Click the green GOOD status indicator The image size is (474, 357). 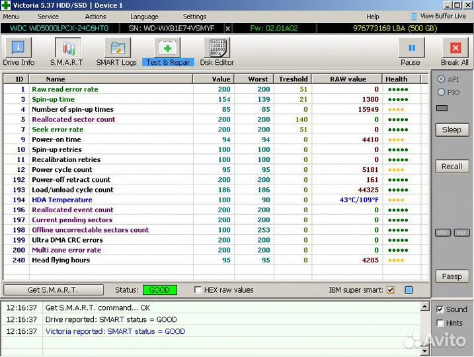pyautogui.click(x=159, y=290)
